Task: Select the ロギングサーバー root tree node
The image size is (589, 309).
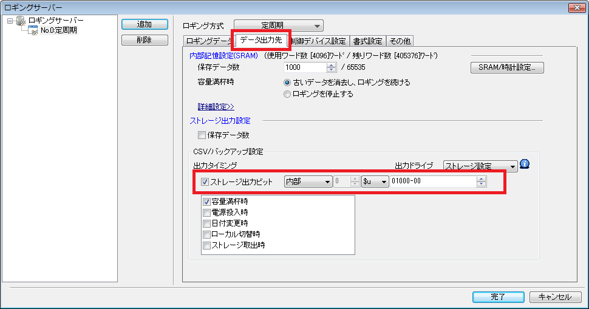Action: pyautogui.click(x=56, y=21)
